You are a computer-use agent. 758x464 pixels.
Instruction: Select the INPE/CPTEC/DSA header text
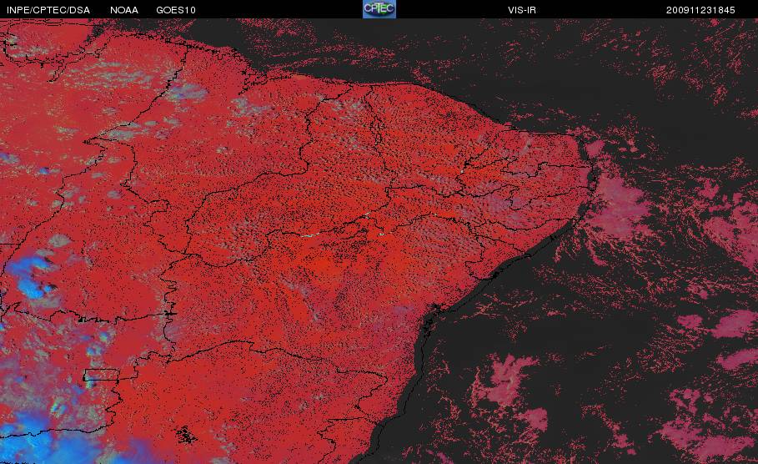click(48, 10)
